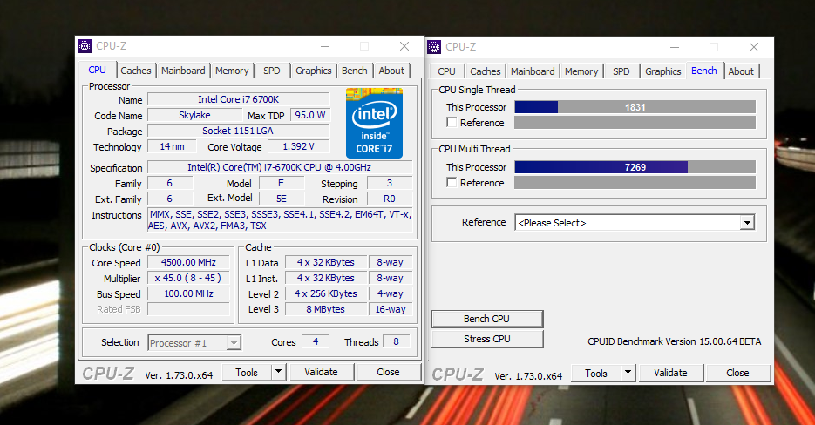Click empty multi thread Reference bar
815x425 pixels.
(x=635, y=183)
